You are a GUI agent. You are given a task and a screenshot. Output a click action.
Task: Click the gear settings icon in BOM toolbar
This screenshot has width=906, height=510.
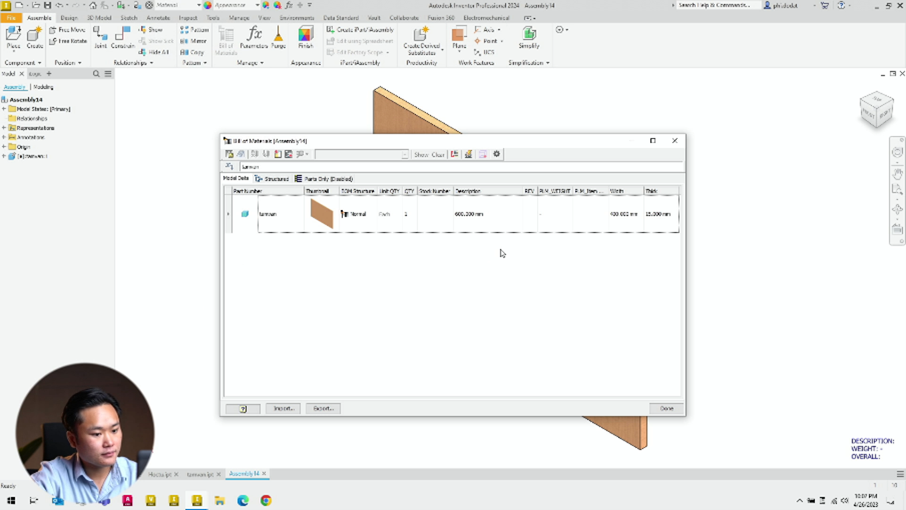[496, 154]
